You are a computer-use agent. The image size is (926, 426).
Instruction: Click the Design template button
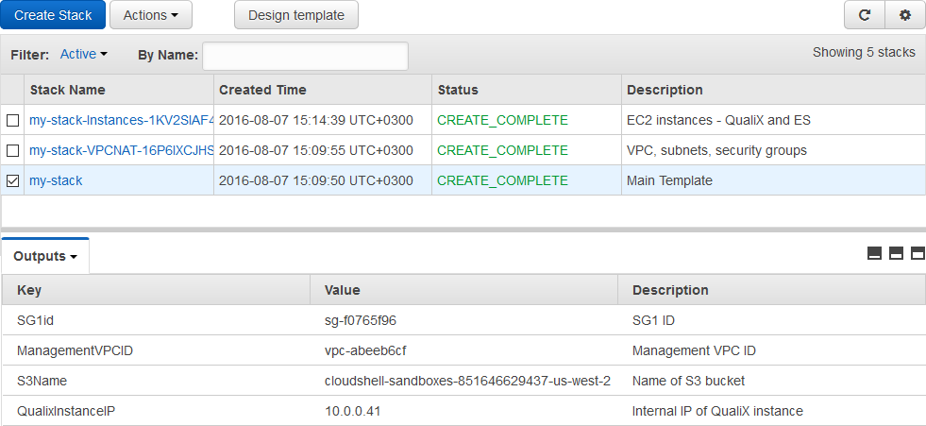click(296, 15)
